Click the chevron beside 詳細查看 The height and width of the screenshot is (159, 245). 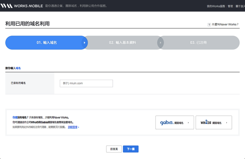pyautogui.click(x=78, y=127)
